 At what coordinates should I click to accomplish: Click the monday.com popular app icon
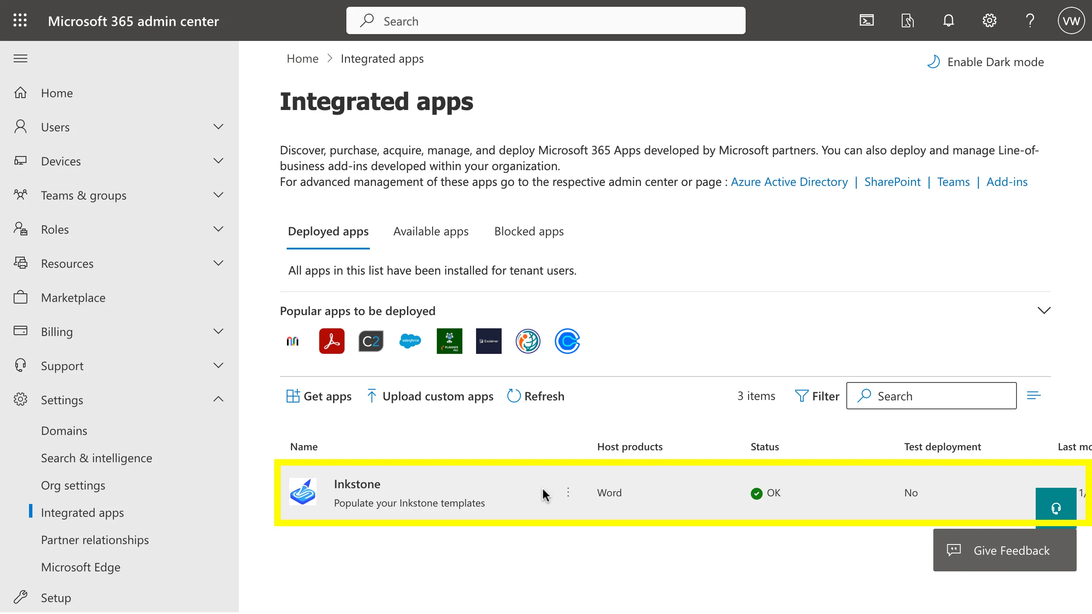293,341
